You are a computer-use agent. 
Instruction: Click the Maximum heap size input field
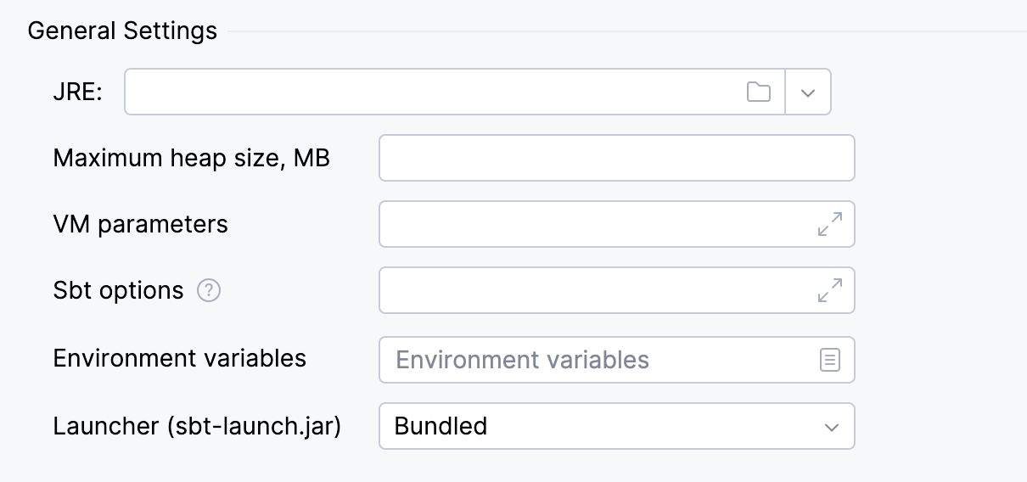click(616, 158)
